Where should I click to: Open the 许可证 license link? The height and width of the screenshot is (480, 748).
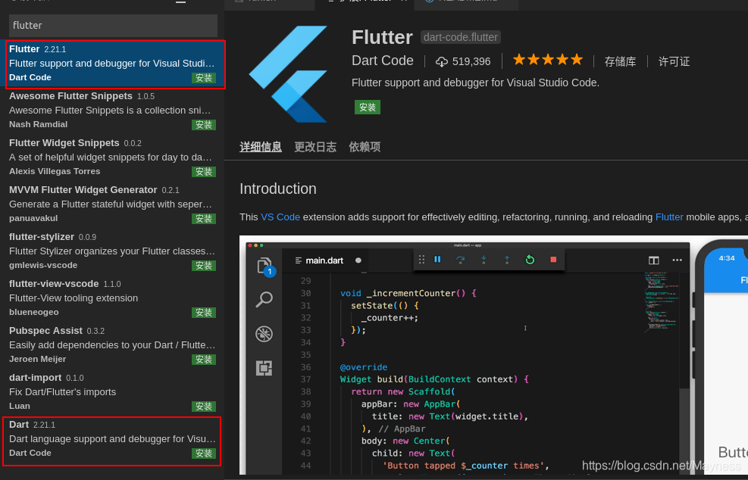(674, 61)
